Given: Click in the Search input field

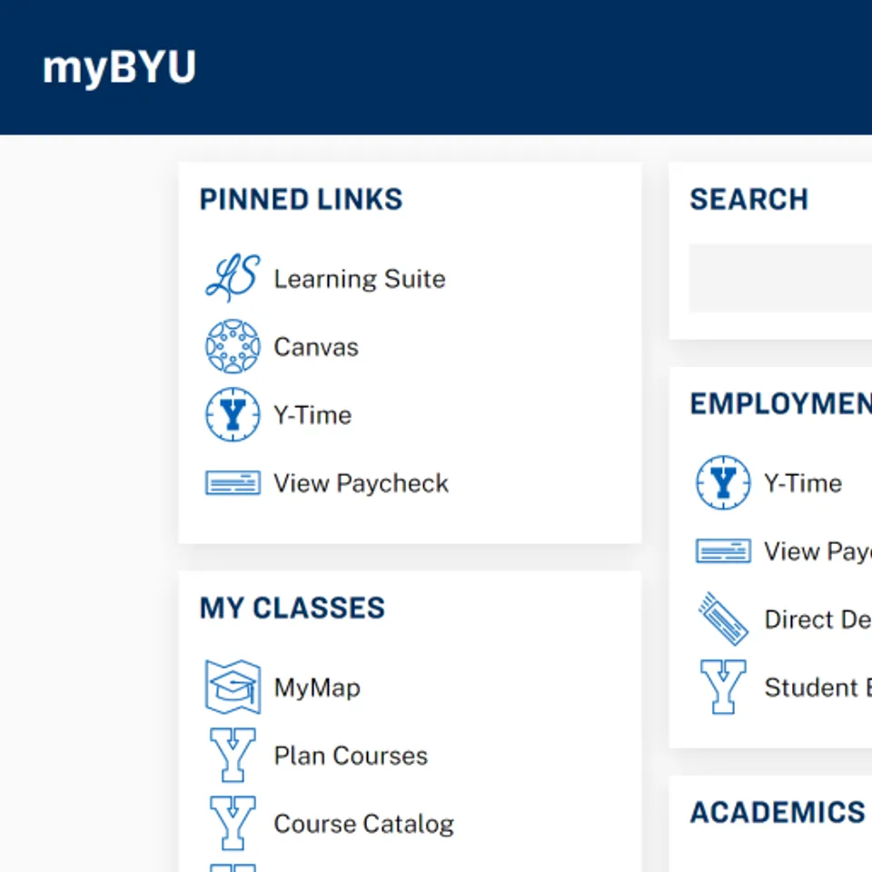Looking at the screenshot, I should pos(779,278).
